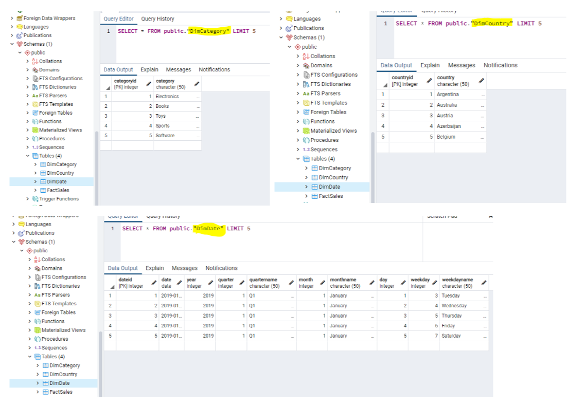Click the pencil icon beside the date column header

(x=179, y=283)
